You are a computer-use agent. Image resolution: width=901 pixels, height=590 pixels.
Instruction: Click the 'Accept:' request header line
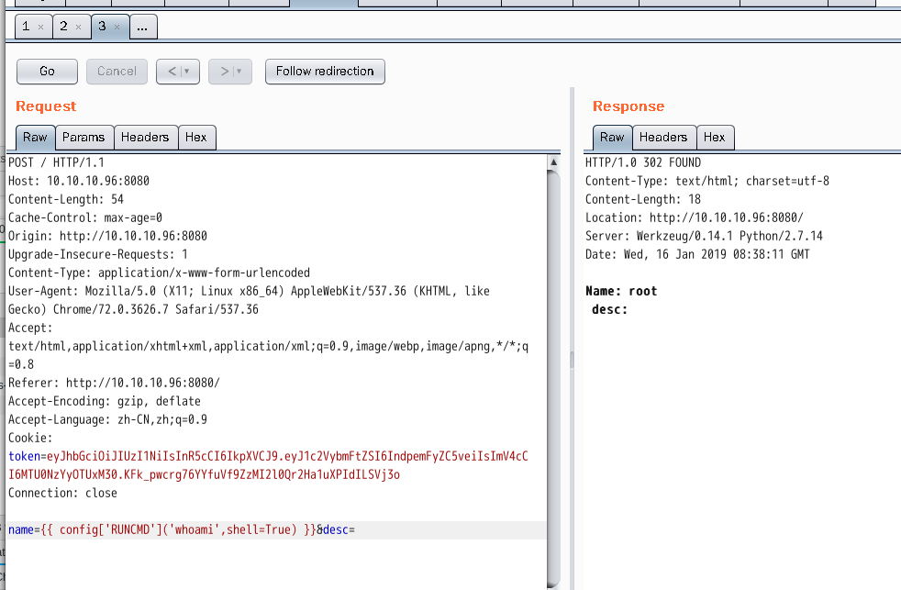(30, 328)
